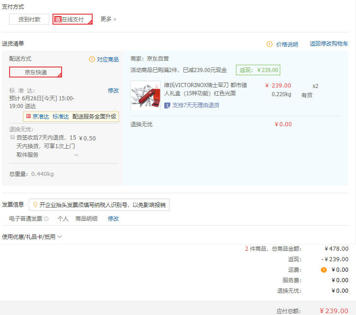This screenshot has height=315, width=356.
Task: Click the info icon beside 电子普通发票
Action: click(x=46, y=219)
